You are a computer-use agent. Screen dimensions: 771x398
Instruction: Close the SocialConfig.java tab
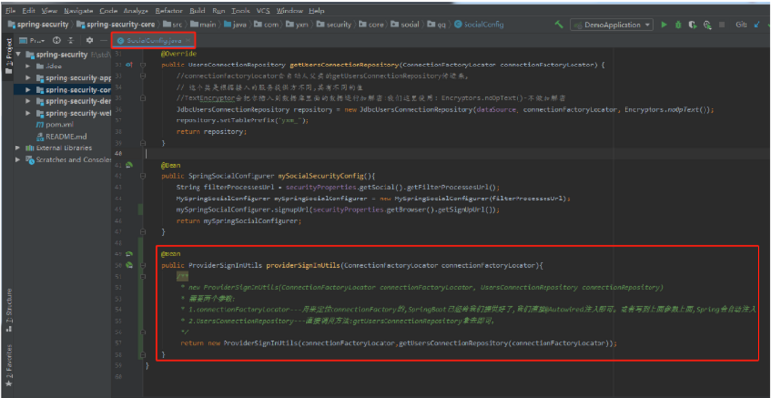(x=188, y=40)
